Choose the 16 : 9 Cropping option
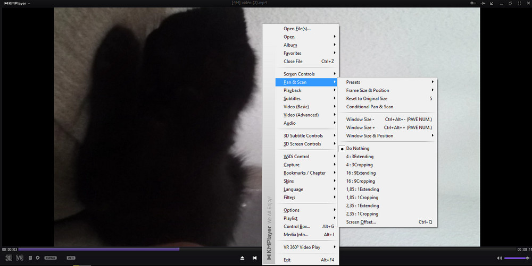This screenshot has height=266, width=532. (387, 181)
